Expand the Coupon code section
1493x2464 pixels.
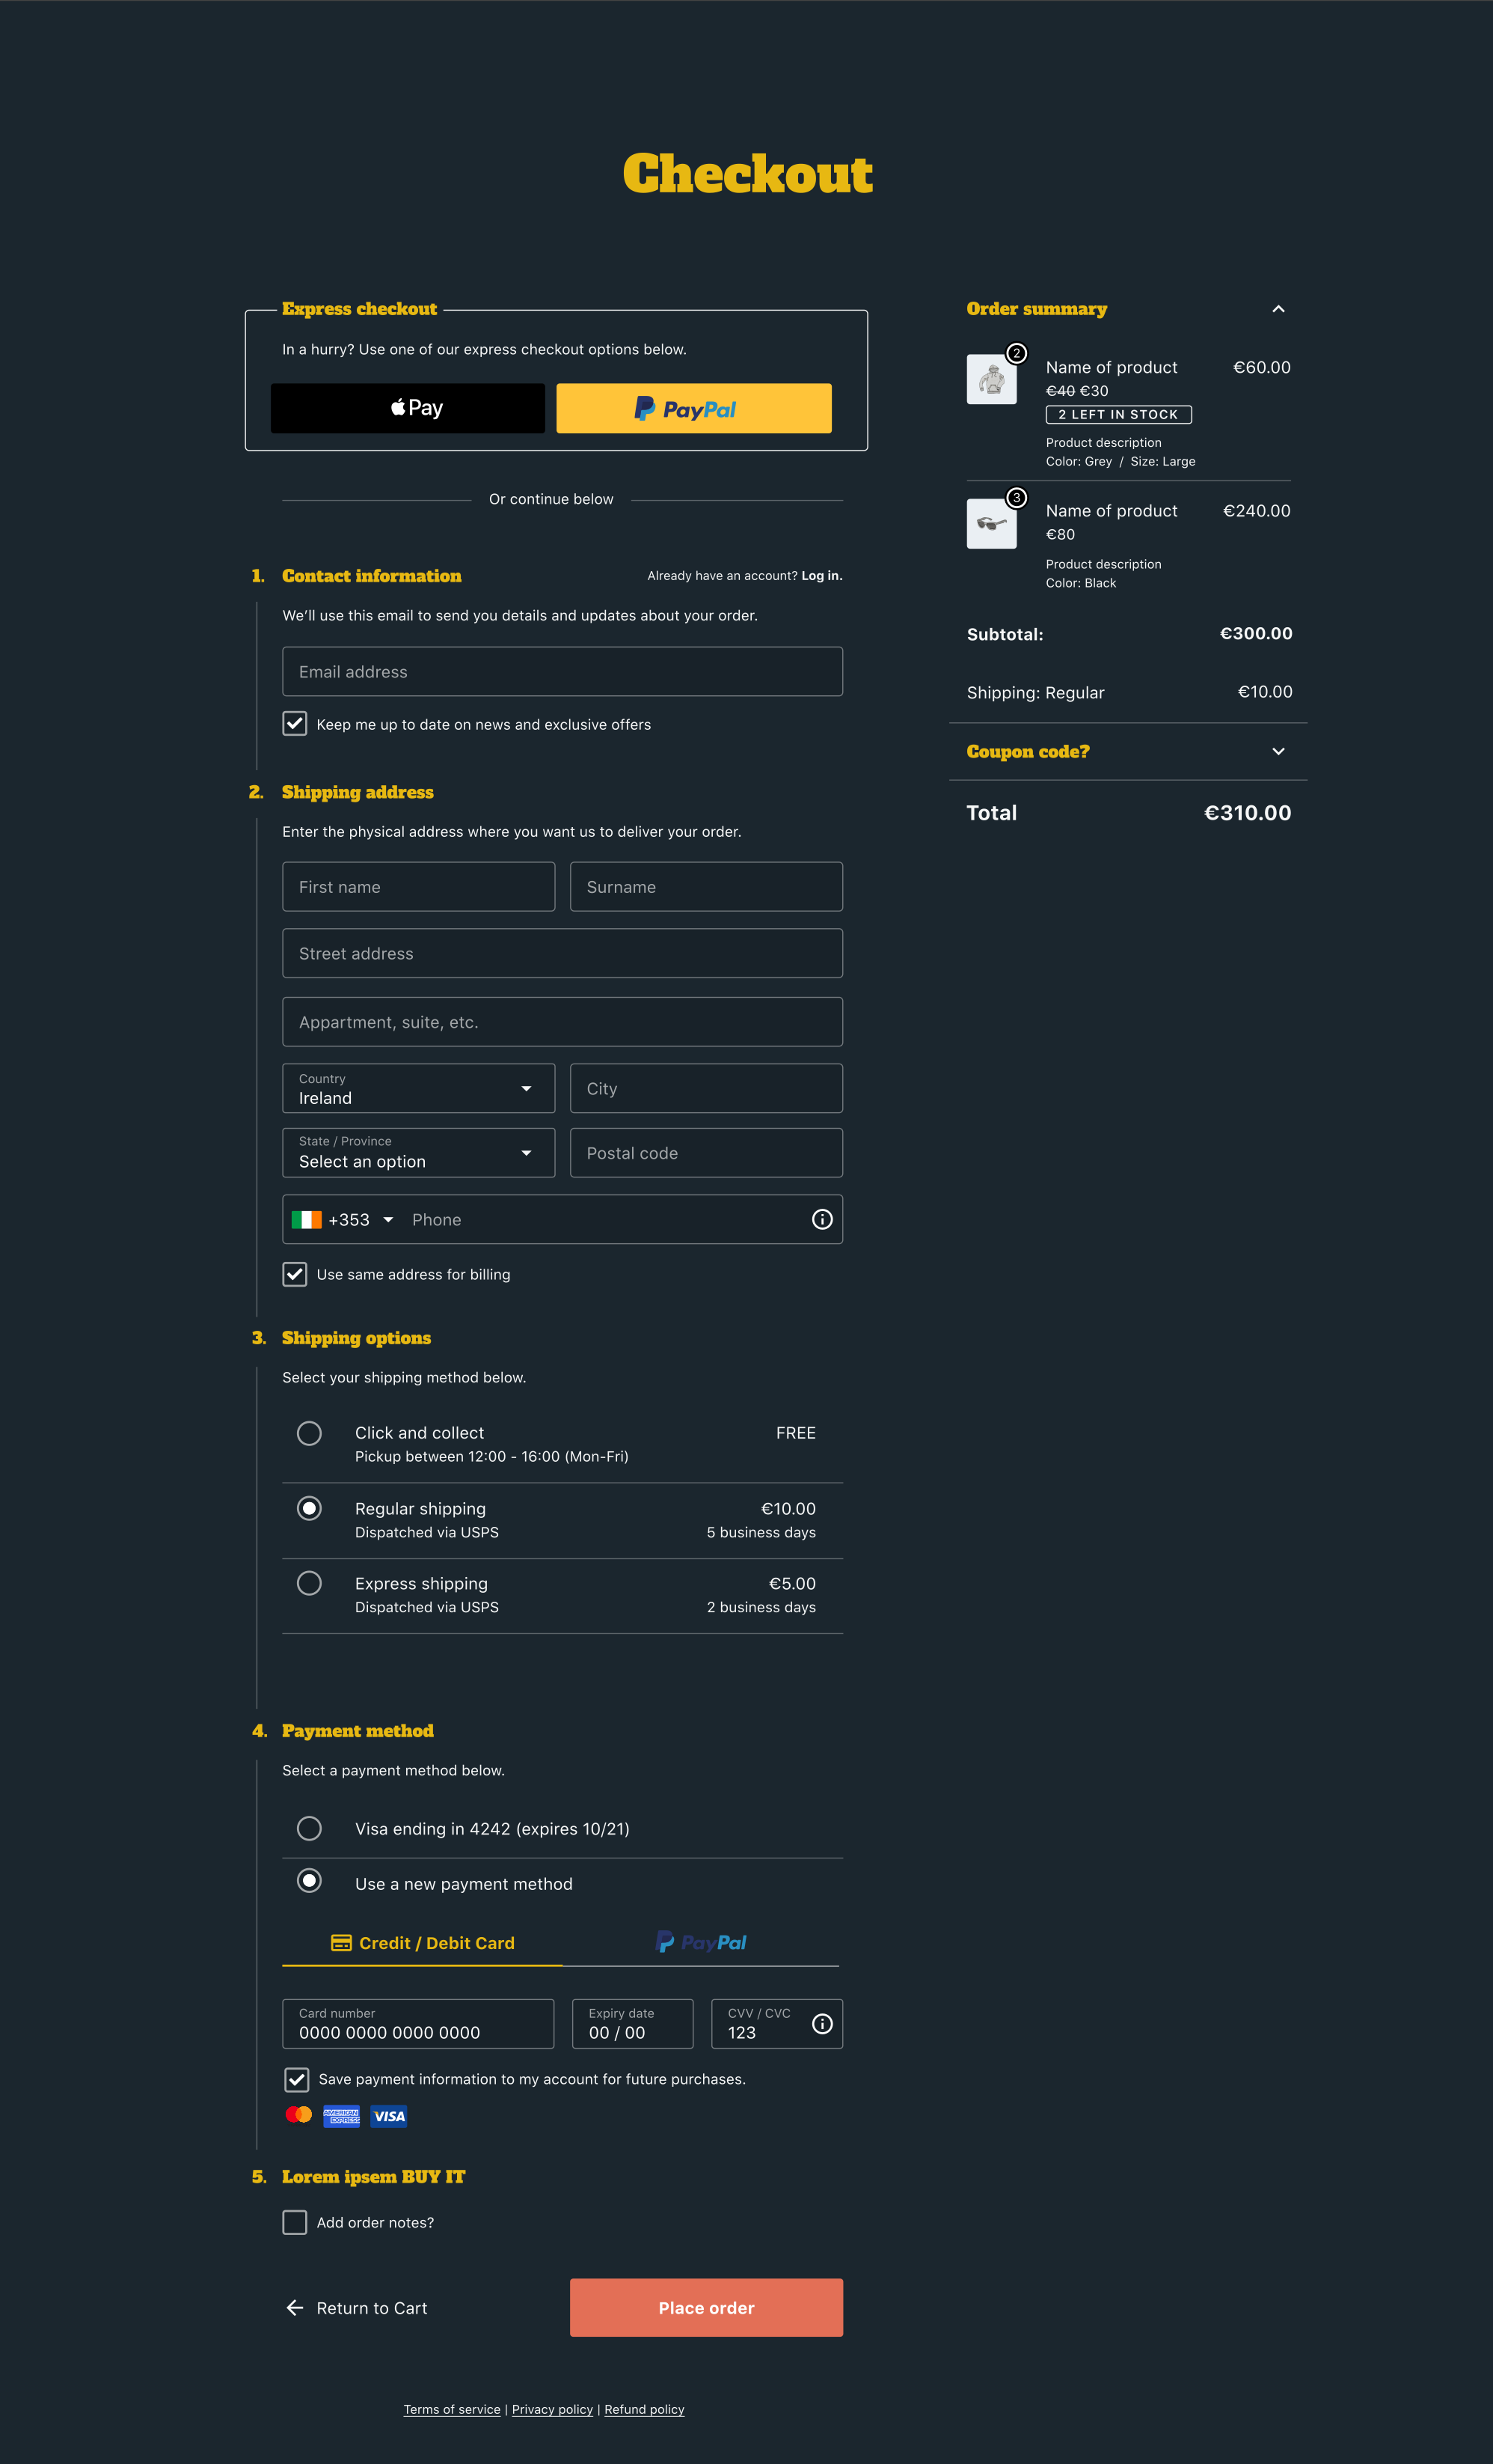click(x=1277, y=751)
